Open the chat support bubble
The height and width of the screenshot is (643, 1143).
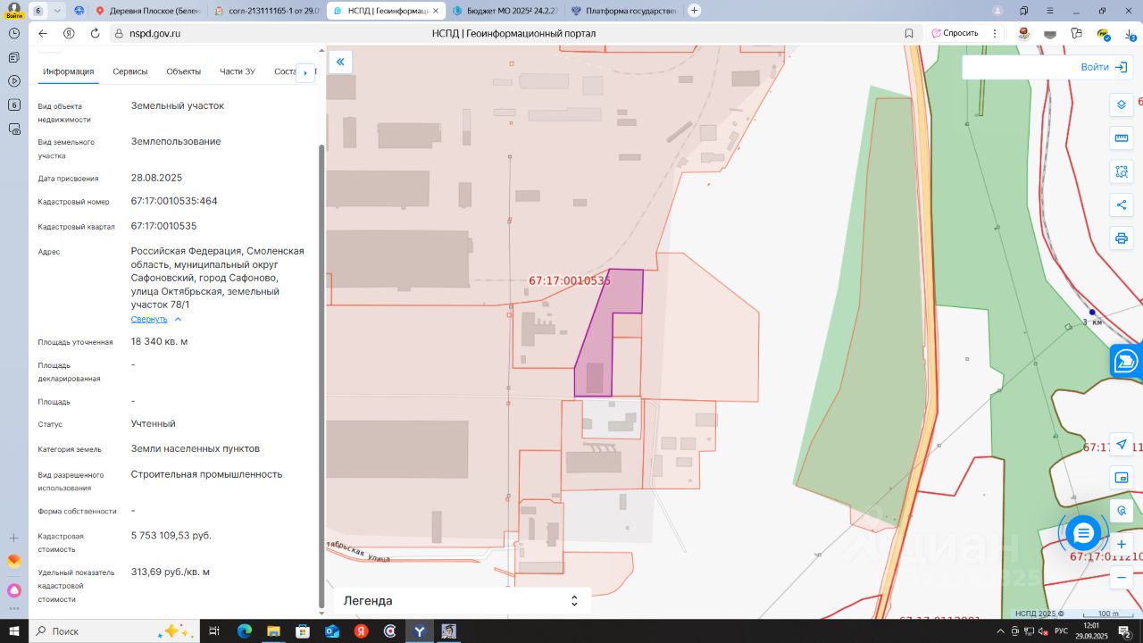(x=1083, y=533)
